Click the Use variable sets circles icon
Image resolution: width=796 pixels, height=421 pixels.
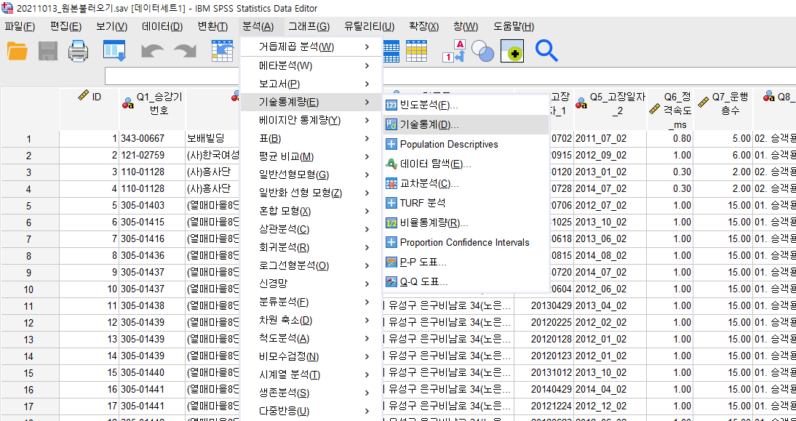coord(482,51)
